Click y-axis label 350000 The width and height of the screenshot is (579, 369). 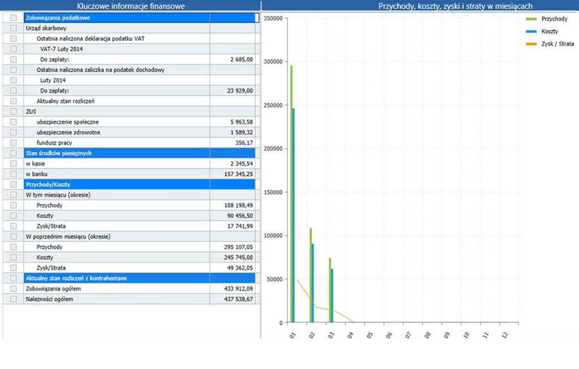click(x=273, y=19)
